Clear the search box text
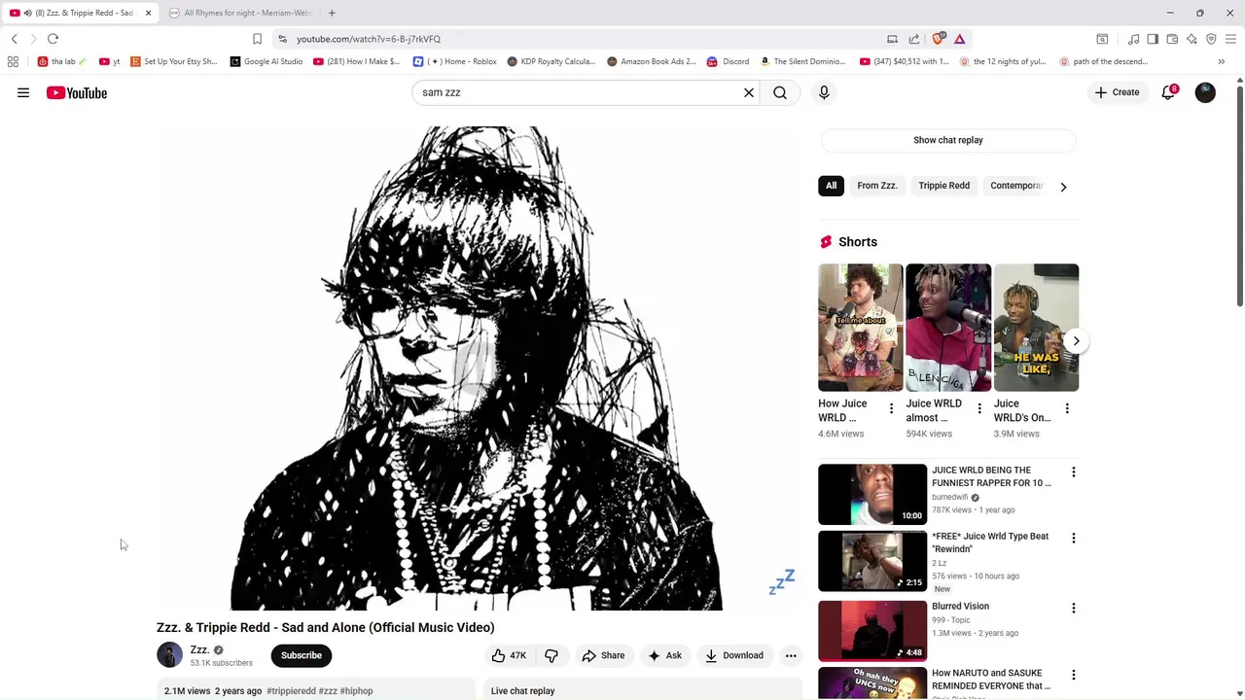This screenshot has height=700, width=1245. [749, 92]
